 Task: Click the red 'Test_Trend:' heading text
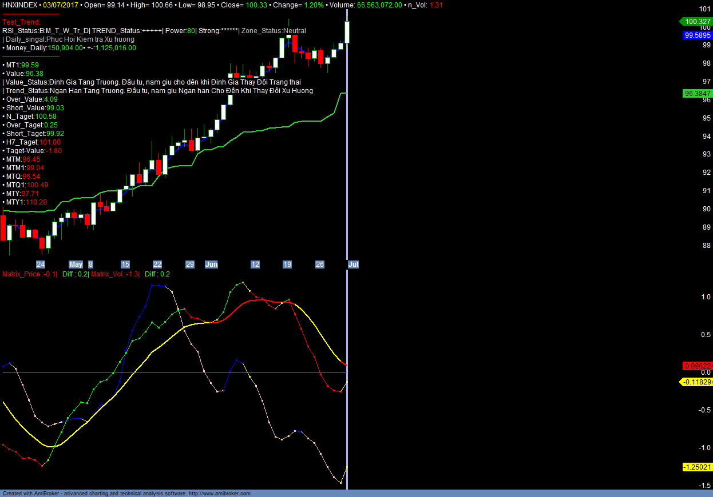21,22
